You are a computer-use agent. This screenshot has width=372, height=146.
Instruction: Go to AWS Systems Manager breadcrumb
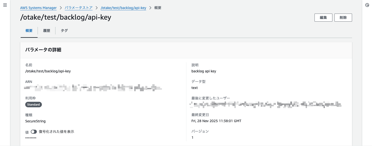point(38,8)
